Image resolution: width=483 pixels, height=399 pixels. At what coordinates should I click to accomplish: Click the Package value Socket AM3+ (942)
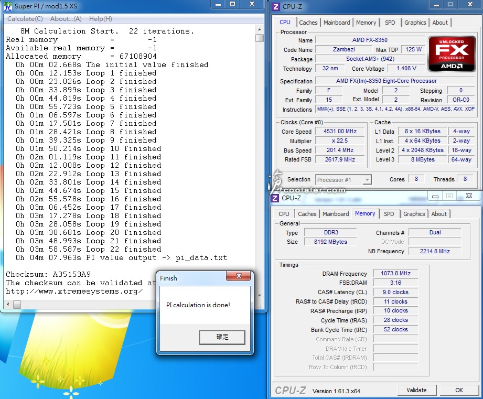point(370,59)
